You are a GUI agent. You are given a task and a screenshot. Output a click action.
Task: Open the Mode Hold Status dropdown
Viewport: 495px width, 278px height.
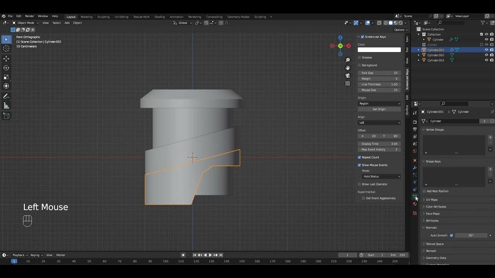(x=381, y=176)
